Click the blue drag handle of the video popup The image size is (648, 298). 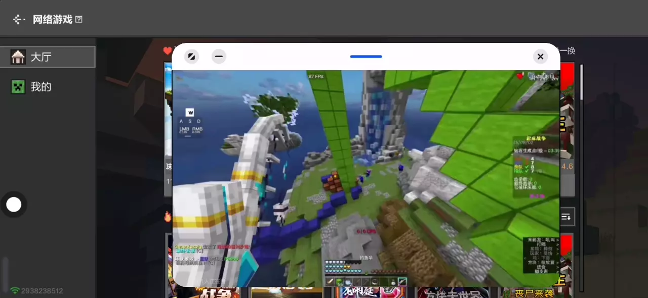(366, 57)
